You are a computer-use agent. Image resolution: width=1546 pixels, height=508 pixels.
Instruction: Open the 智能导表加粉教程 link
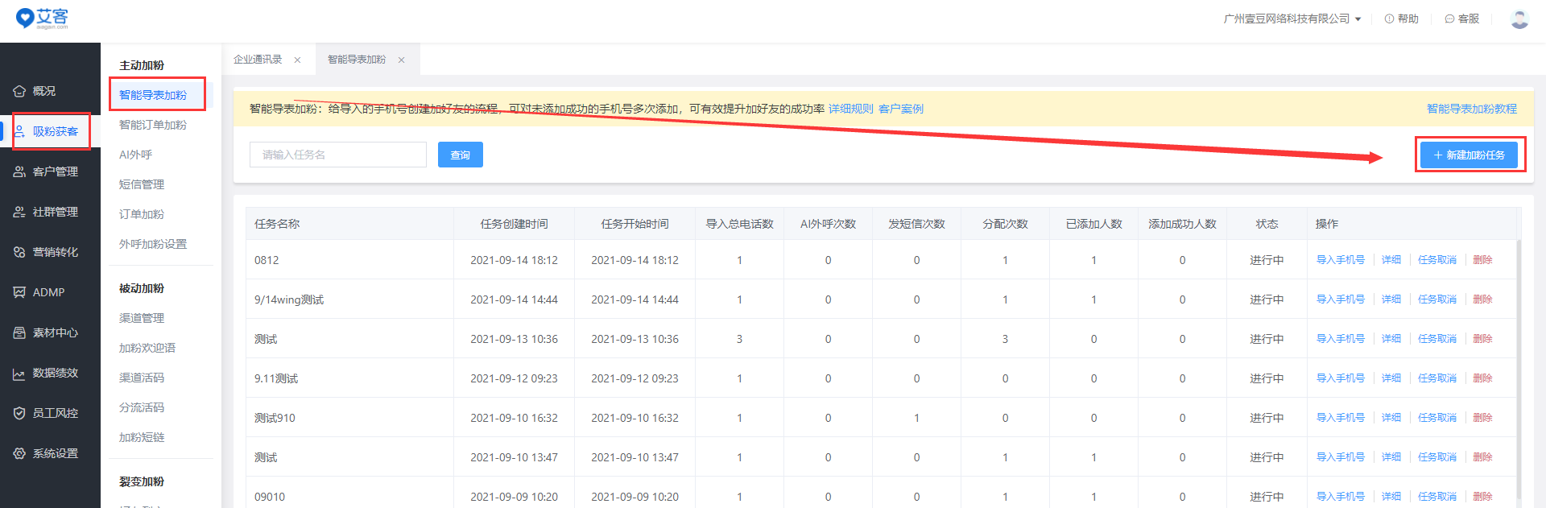(x=1471, y=109)
